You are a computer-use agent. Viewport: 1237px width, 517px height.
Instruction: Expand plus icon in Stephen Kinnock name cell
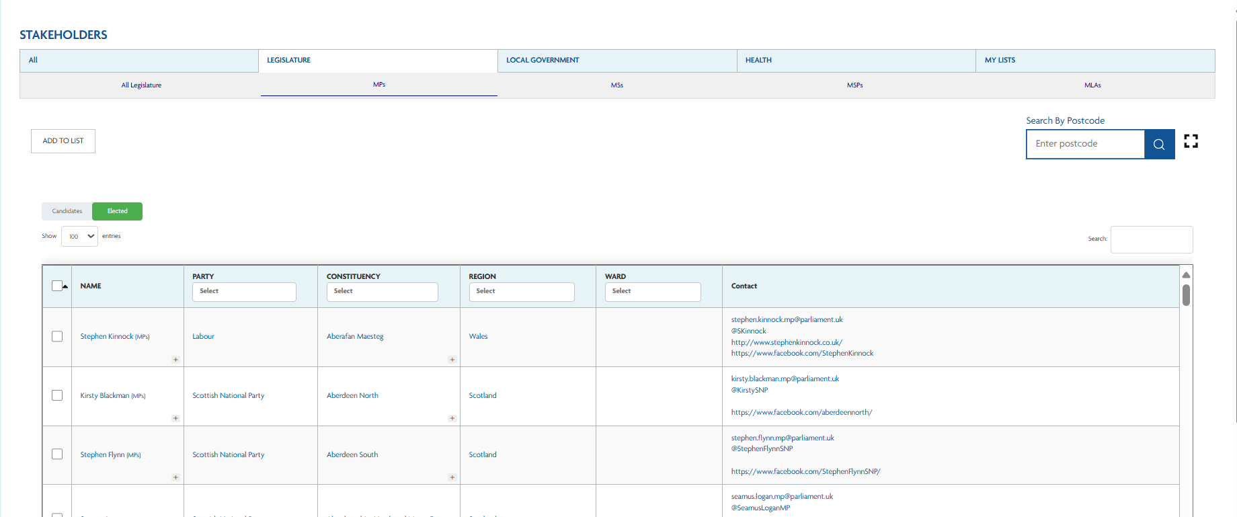[x=175, y=360]
